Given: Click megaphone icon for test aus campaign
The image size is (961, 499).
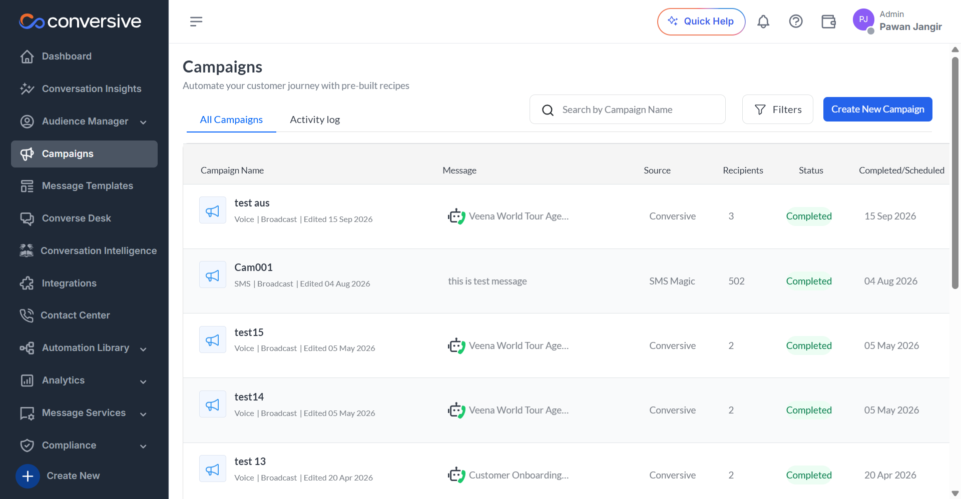Looking at the screenshot, I should tap(213, 210).
